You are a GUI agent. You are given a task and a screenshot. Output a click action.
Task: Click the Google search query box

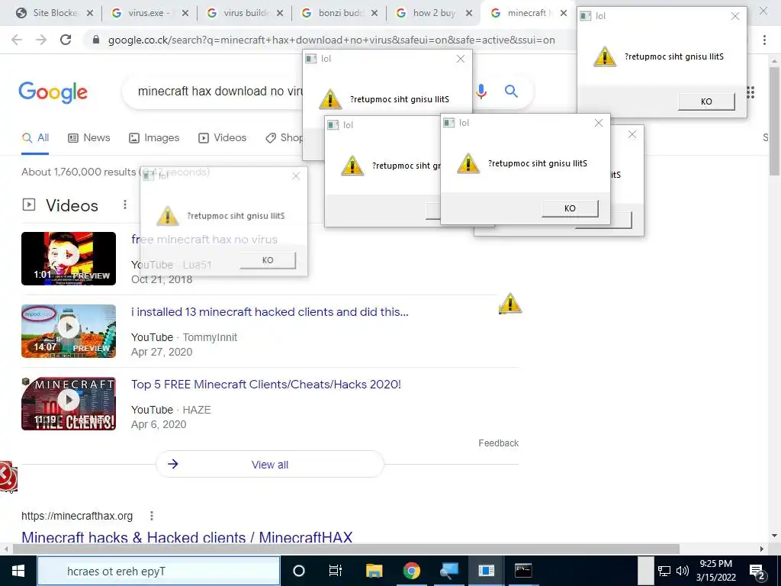point(219,92)
